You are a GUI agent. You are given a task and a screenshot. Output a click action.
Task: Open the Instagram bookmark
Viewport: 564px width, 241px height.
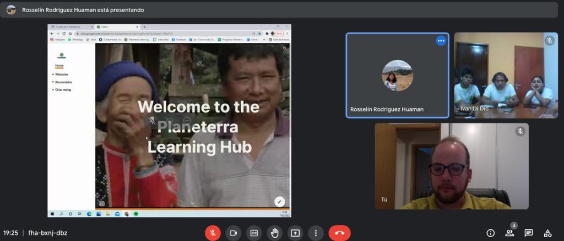(x=57, y=40)
